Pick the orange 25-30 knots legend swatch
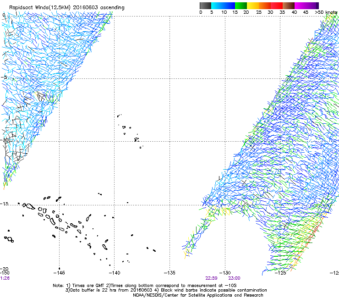 (x=265, y=6)
